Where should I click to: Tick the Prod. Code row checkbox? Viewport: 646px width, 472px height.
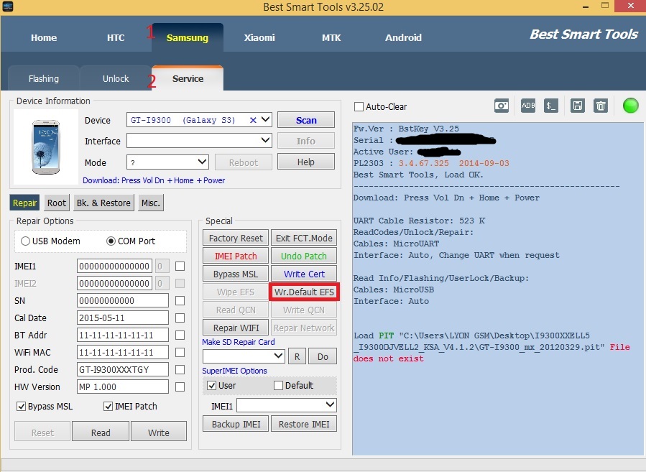click(180, 370)
